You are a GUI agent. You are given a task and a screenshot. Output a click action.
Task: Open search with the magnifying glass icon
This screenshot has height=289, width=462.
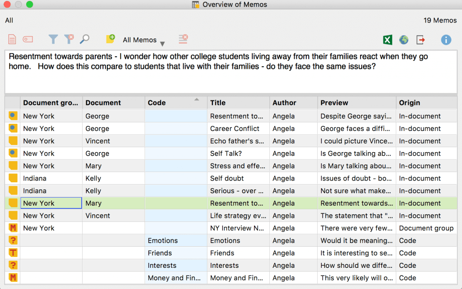pos(84,40)
